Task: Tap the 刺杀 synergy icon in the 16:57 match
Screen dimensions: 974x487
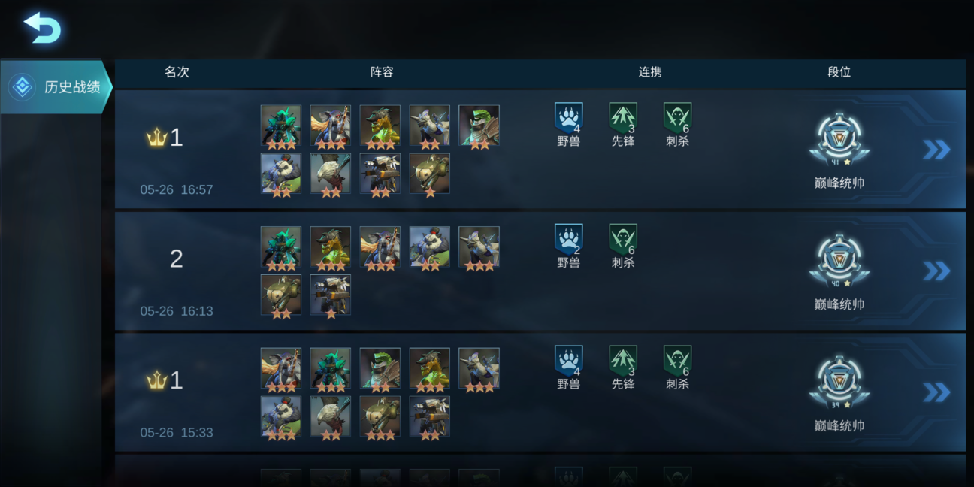Action: [677, 119]
